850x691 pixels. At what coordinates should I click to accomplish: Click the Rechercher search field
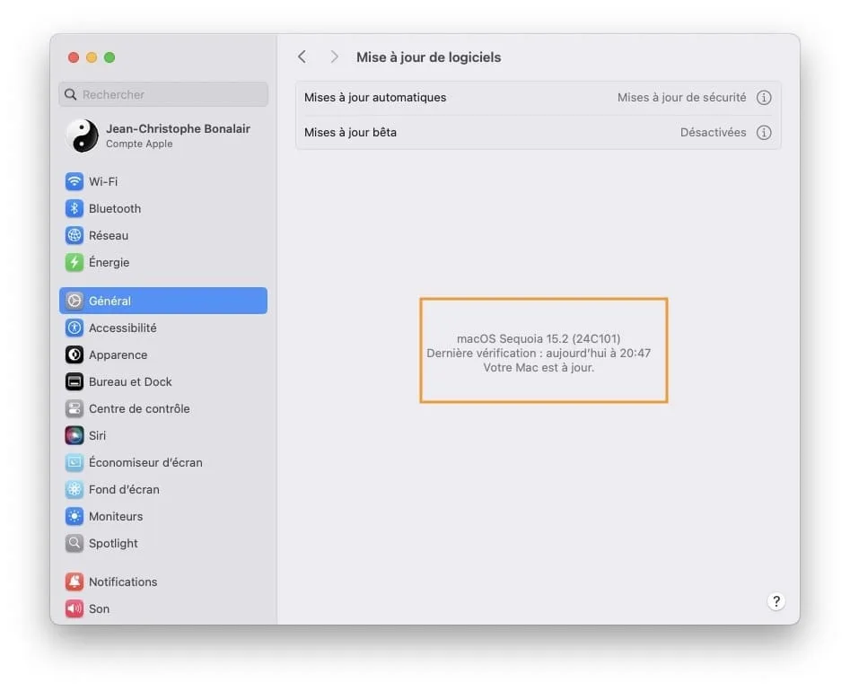click(x=163, y=95)
